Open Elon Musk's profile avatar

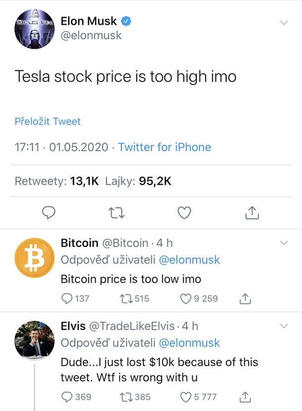pos(34,29)
